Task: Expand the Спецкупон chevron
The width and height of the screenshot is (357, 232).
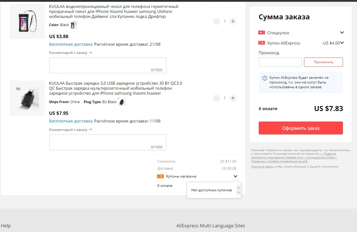Action: 342,33
